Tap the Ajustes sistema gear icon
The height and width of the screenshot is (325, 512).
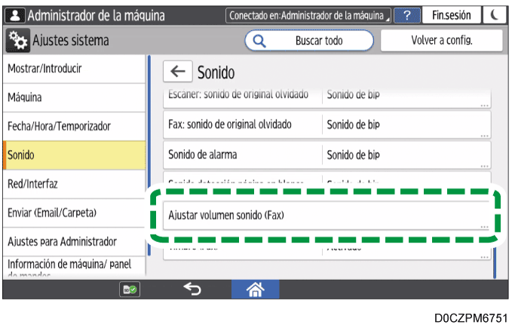coord(18,41)
